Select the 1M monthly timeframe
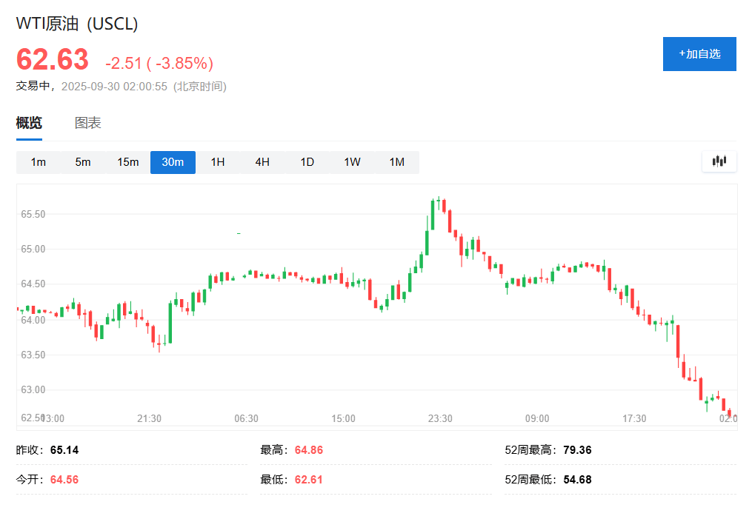This screenshot has height=519, width=752. click(x=397, y=161)
